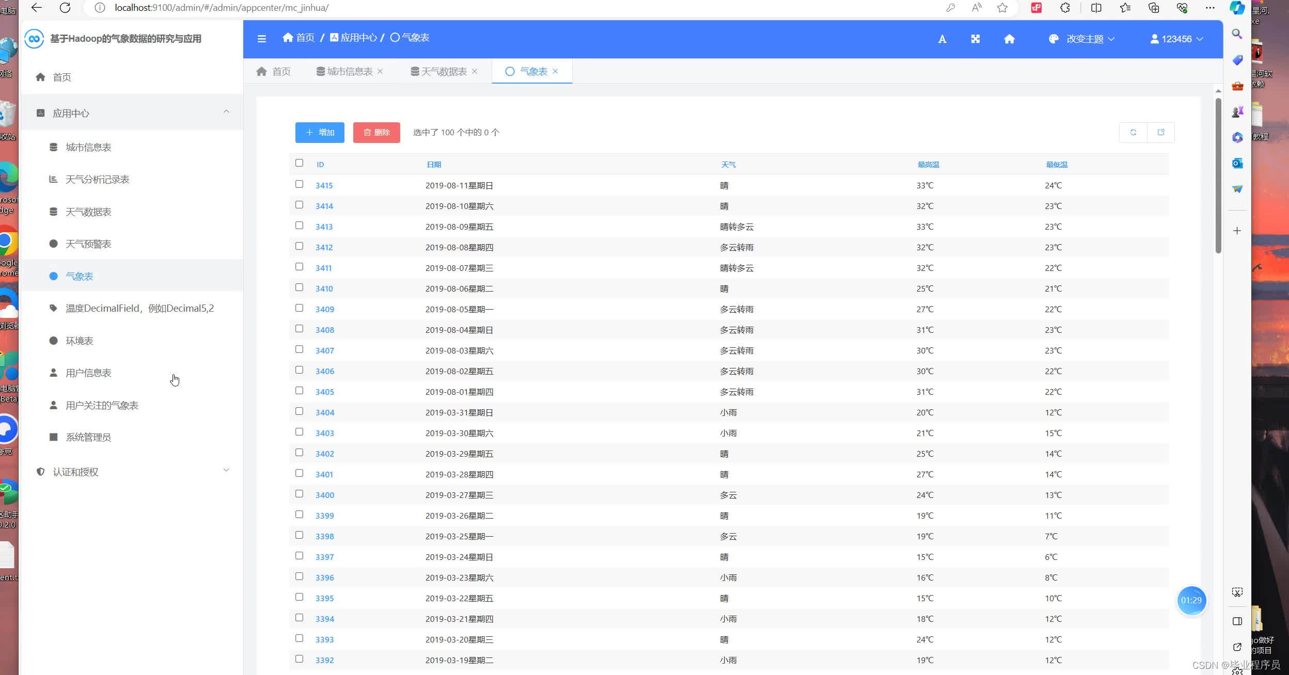Click the browser favorites star icon
The height and width of the screenshot is (675, 1289).
coord(1002,8)
